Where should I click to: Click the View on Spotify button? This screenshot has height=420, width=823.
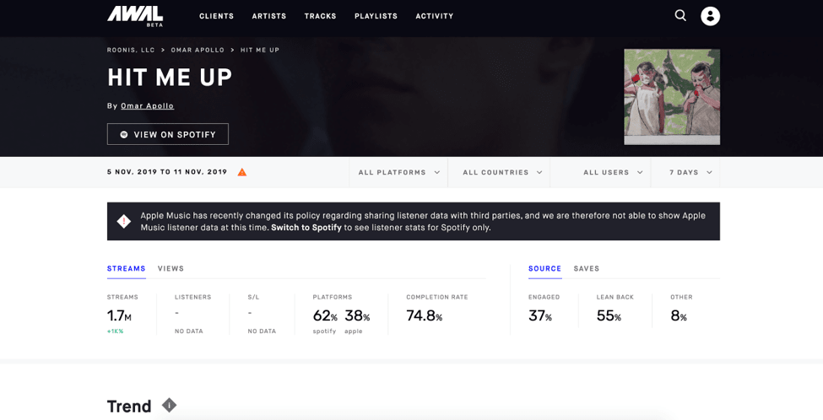[168, 134]
